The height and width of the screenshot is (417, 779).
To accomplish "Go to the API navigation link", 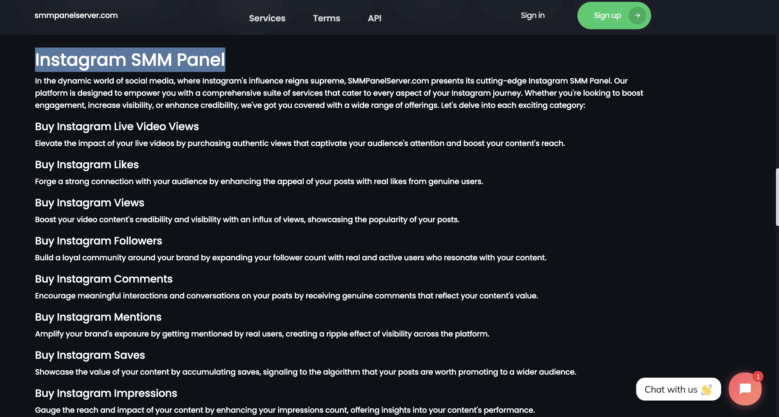I will [375, 18].
